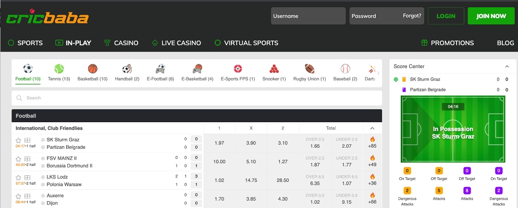This screenshot has width=518, height=208.
Task: Choose the Basketball category icon
Action: (92, 69)
